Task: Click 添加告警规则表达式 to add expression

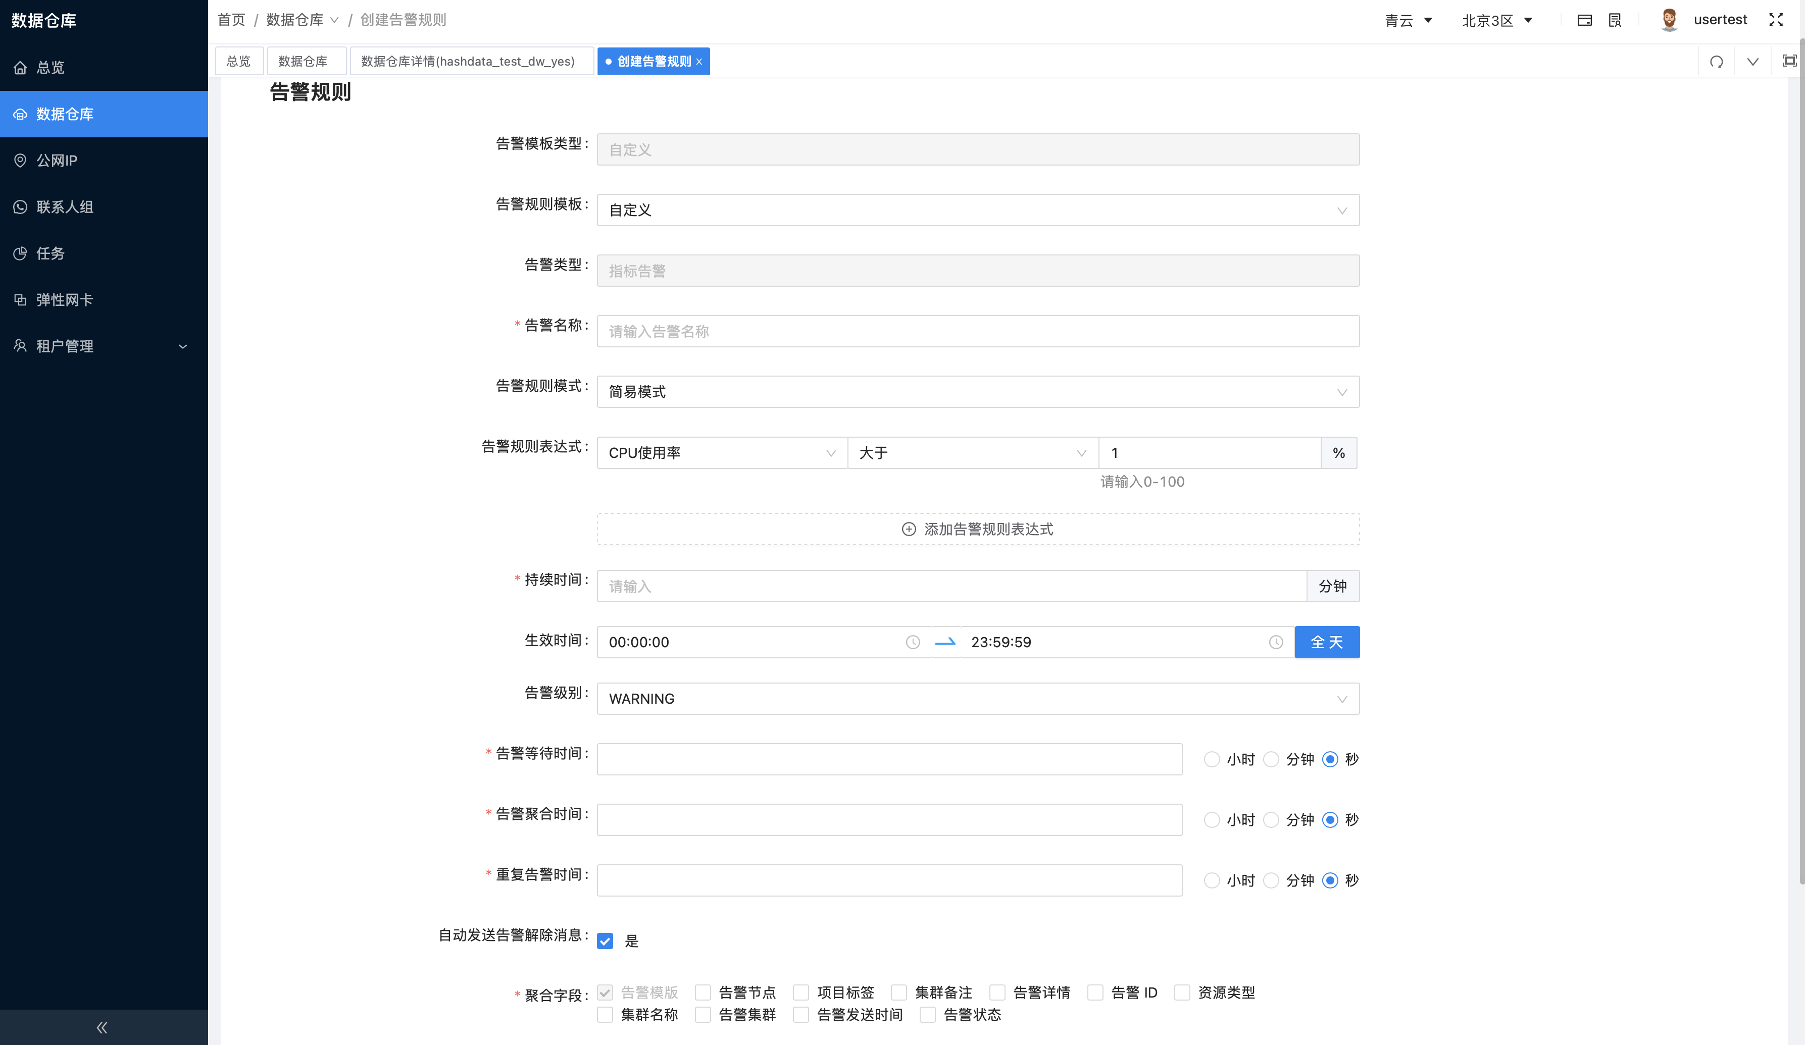Action: (978, 529)
